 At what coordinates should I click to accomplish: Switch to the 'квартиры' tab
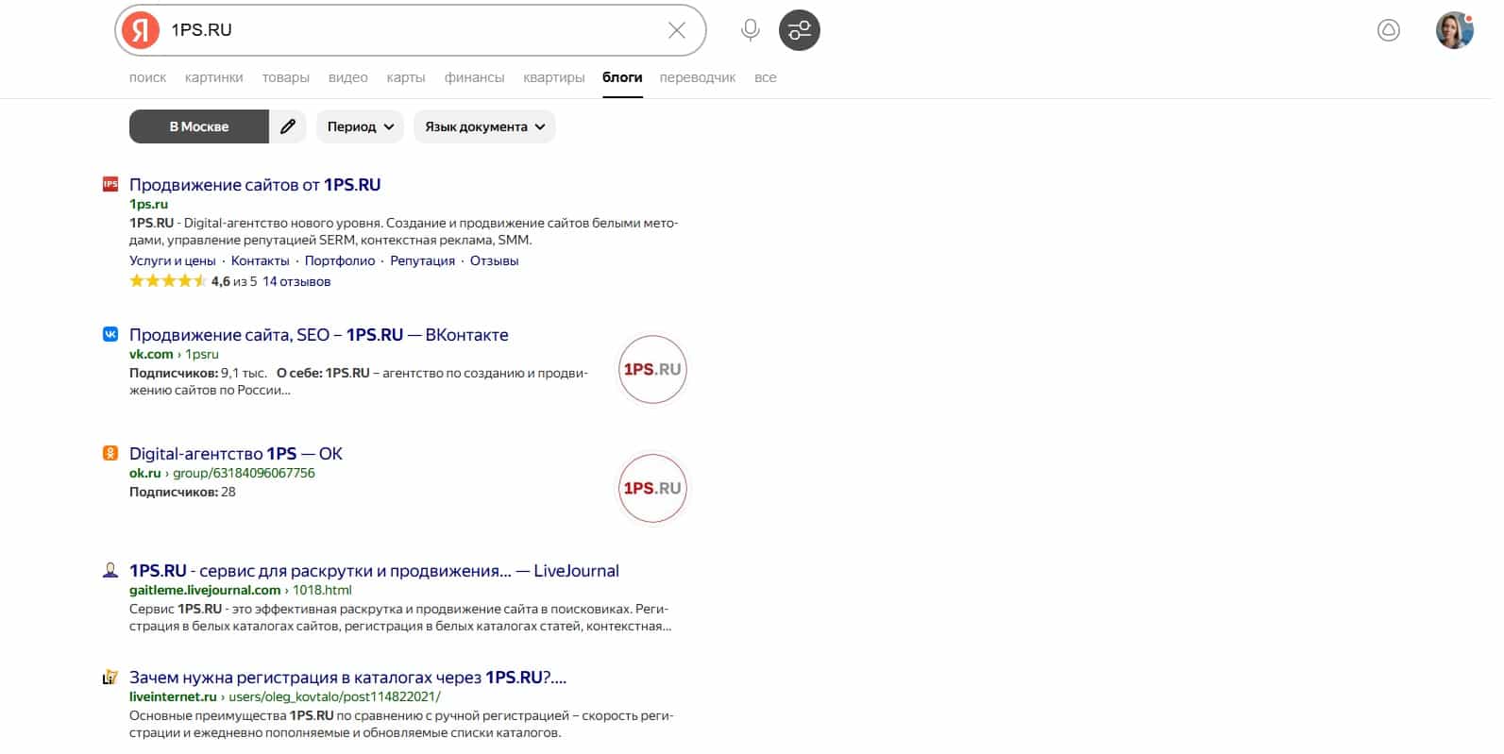(x=554, y=77)
